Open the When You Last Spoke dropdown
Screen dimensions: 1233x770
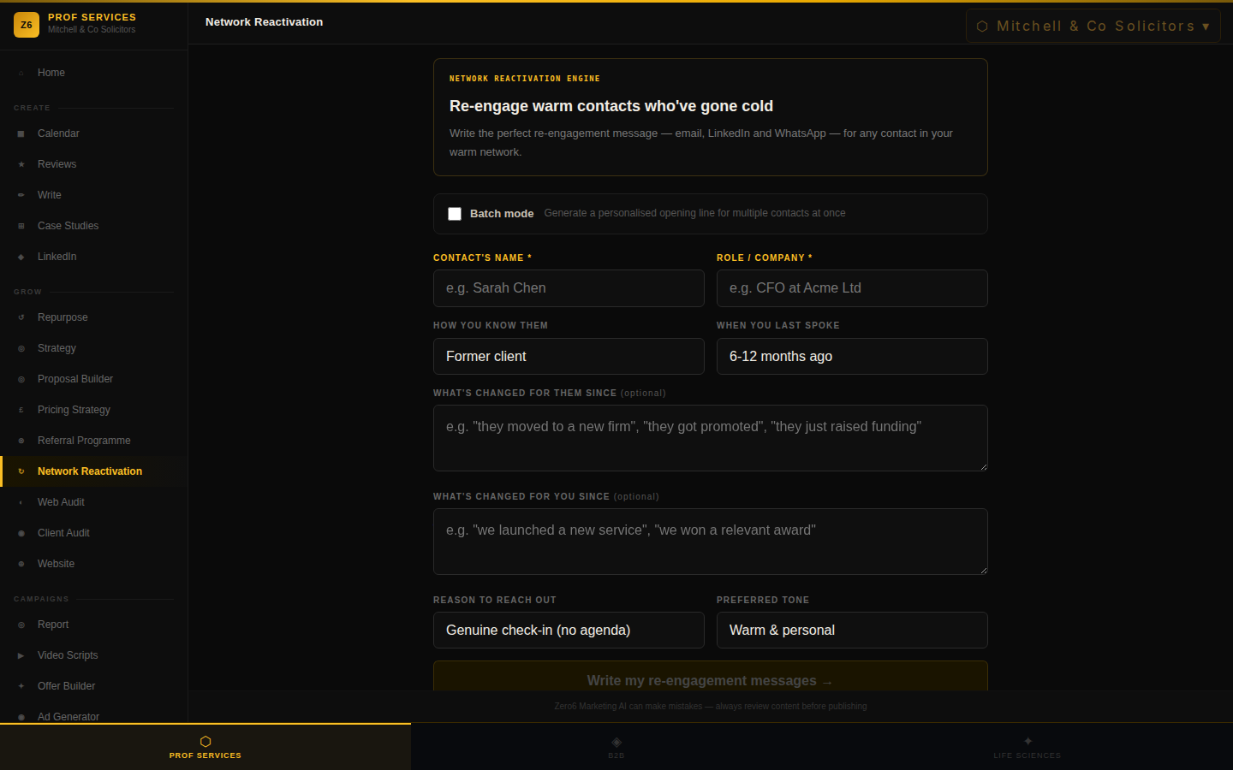852,356
